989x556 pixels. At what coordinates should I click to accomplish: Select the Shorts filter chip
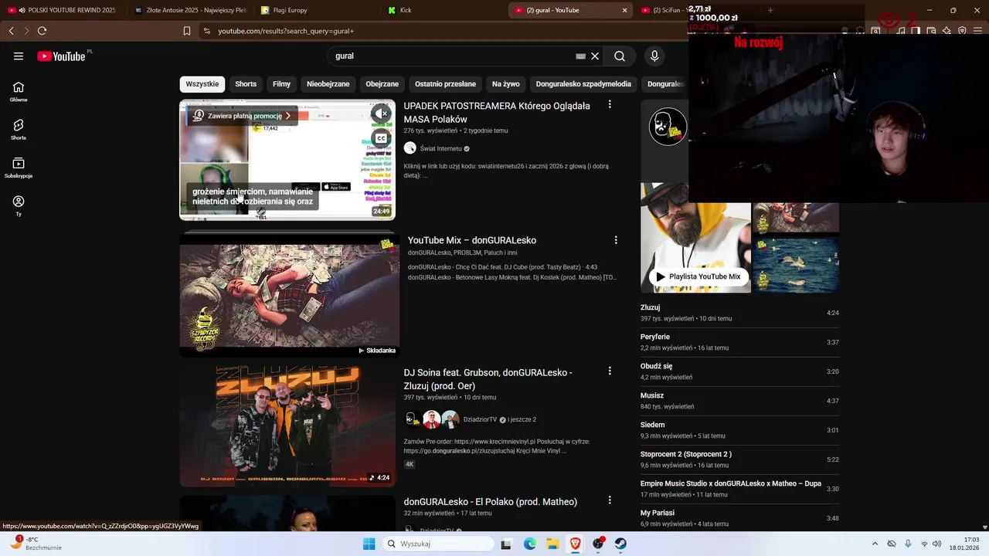click(x=246, y=84)
